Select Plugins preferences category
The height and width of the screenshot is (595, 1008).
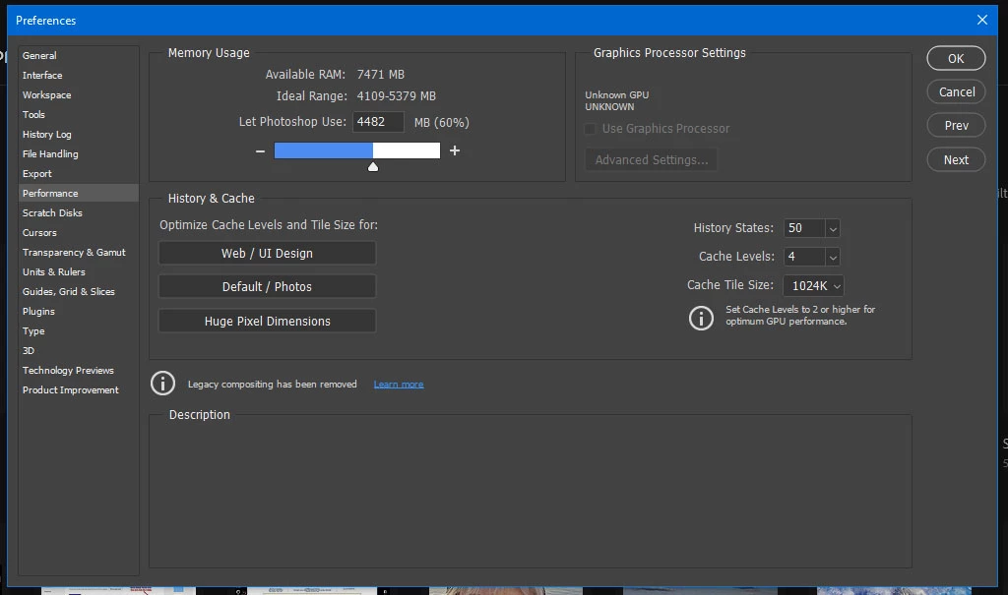[79, 311]
